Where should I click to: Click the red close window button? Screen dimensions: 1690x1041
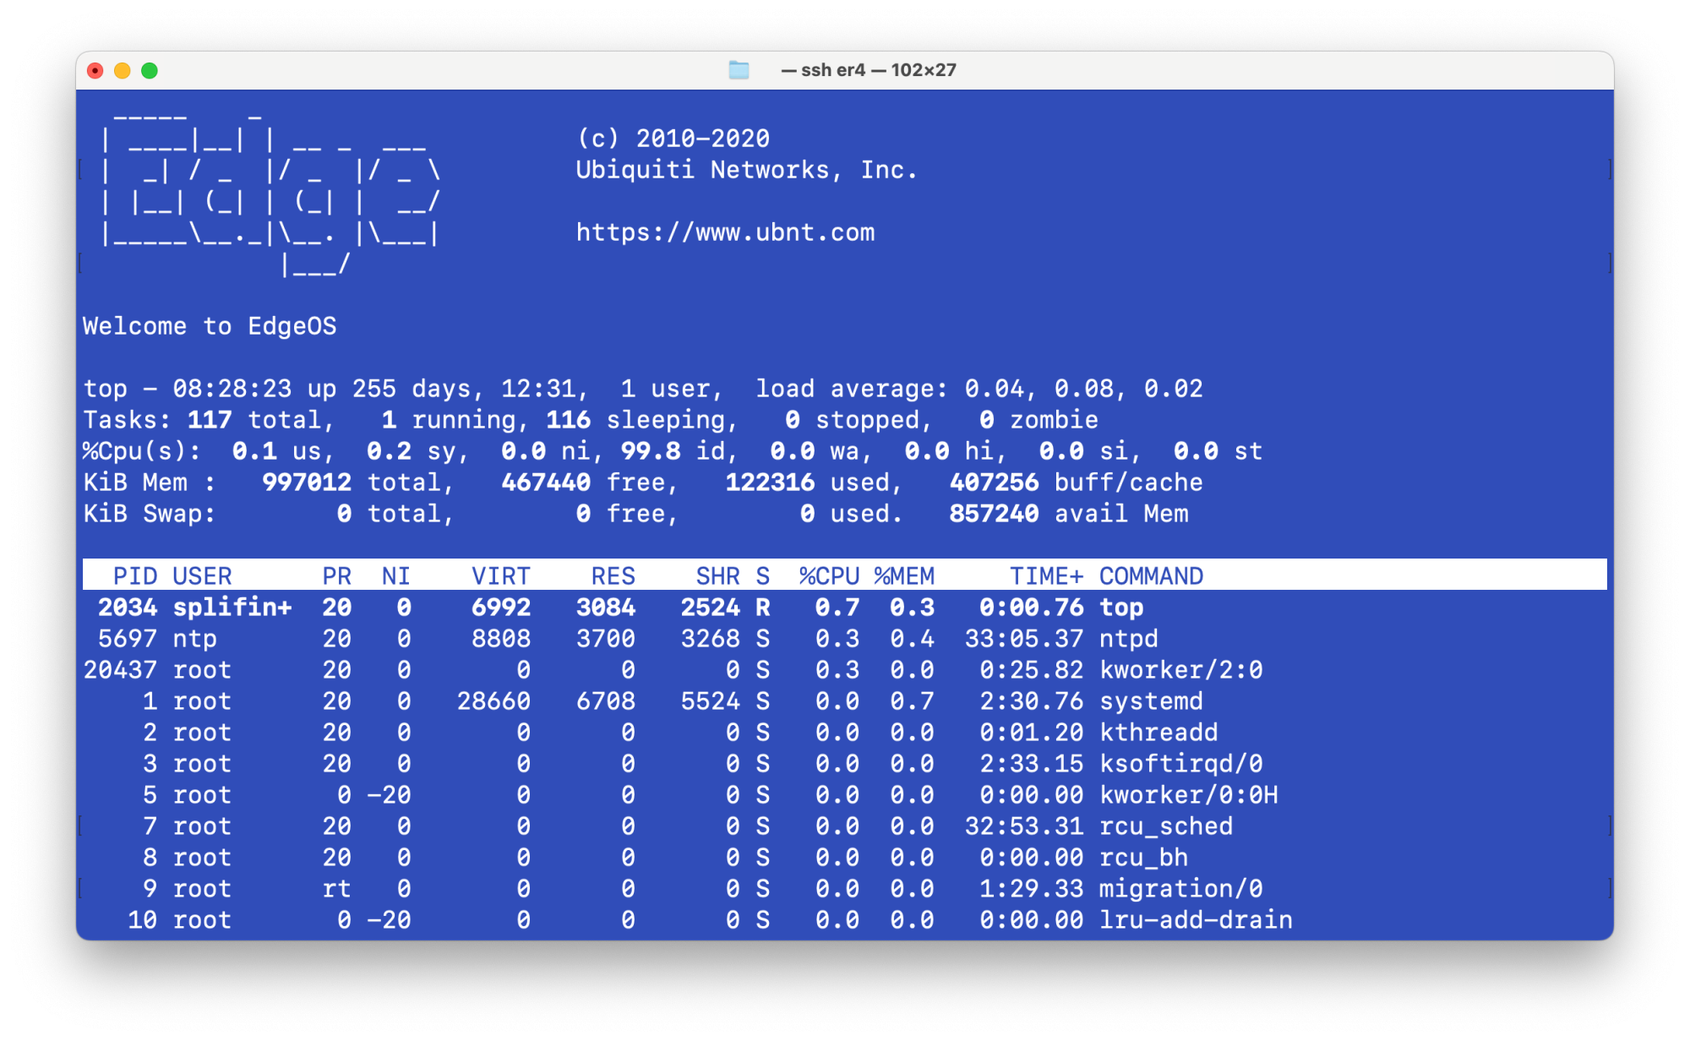pos(95,71)
